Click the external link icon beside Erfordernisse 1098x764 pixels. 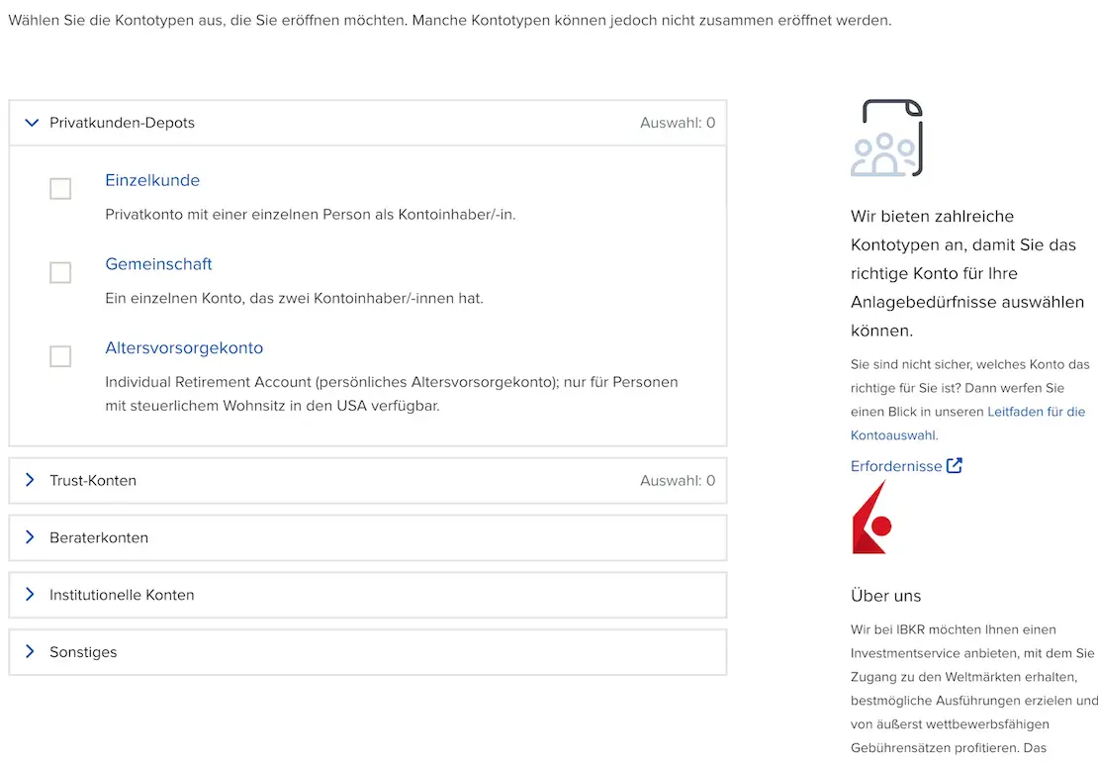[955, 465]
